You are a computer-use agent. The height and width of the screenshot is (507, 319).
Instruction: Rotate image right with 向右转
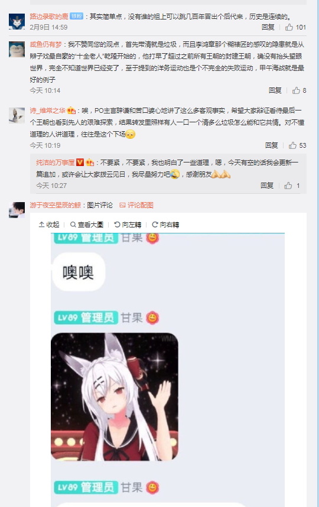tap(165, 225)
